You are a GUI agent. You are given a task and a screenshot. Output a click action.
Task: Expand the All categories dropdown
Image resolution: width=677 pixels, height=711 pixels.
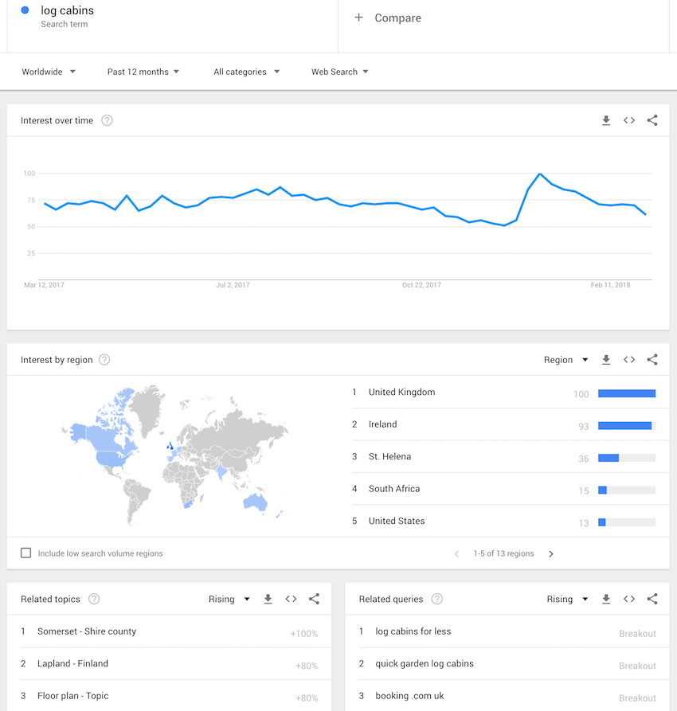[246, 72]
